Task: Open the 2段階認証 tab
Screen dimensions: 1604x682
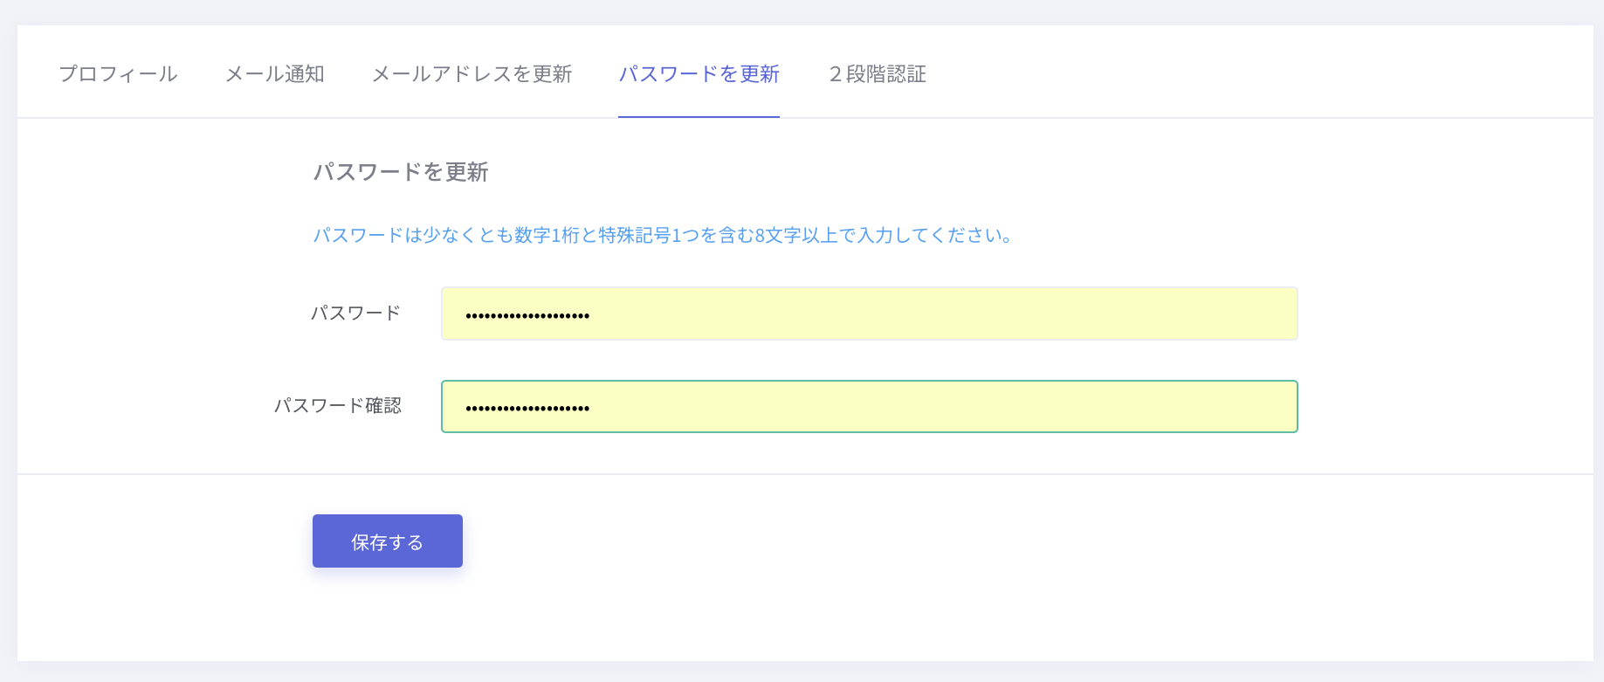Action: (878, 74)
